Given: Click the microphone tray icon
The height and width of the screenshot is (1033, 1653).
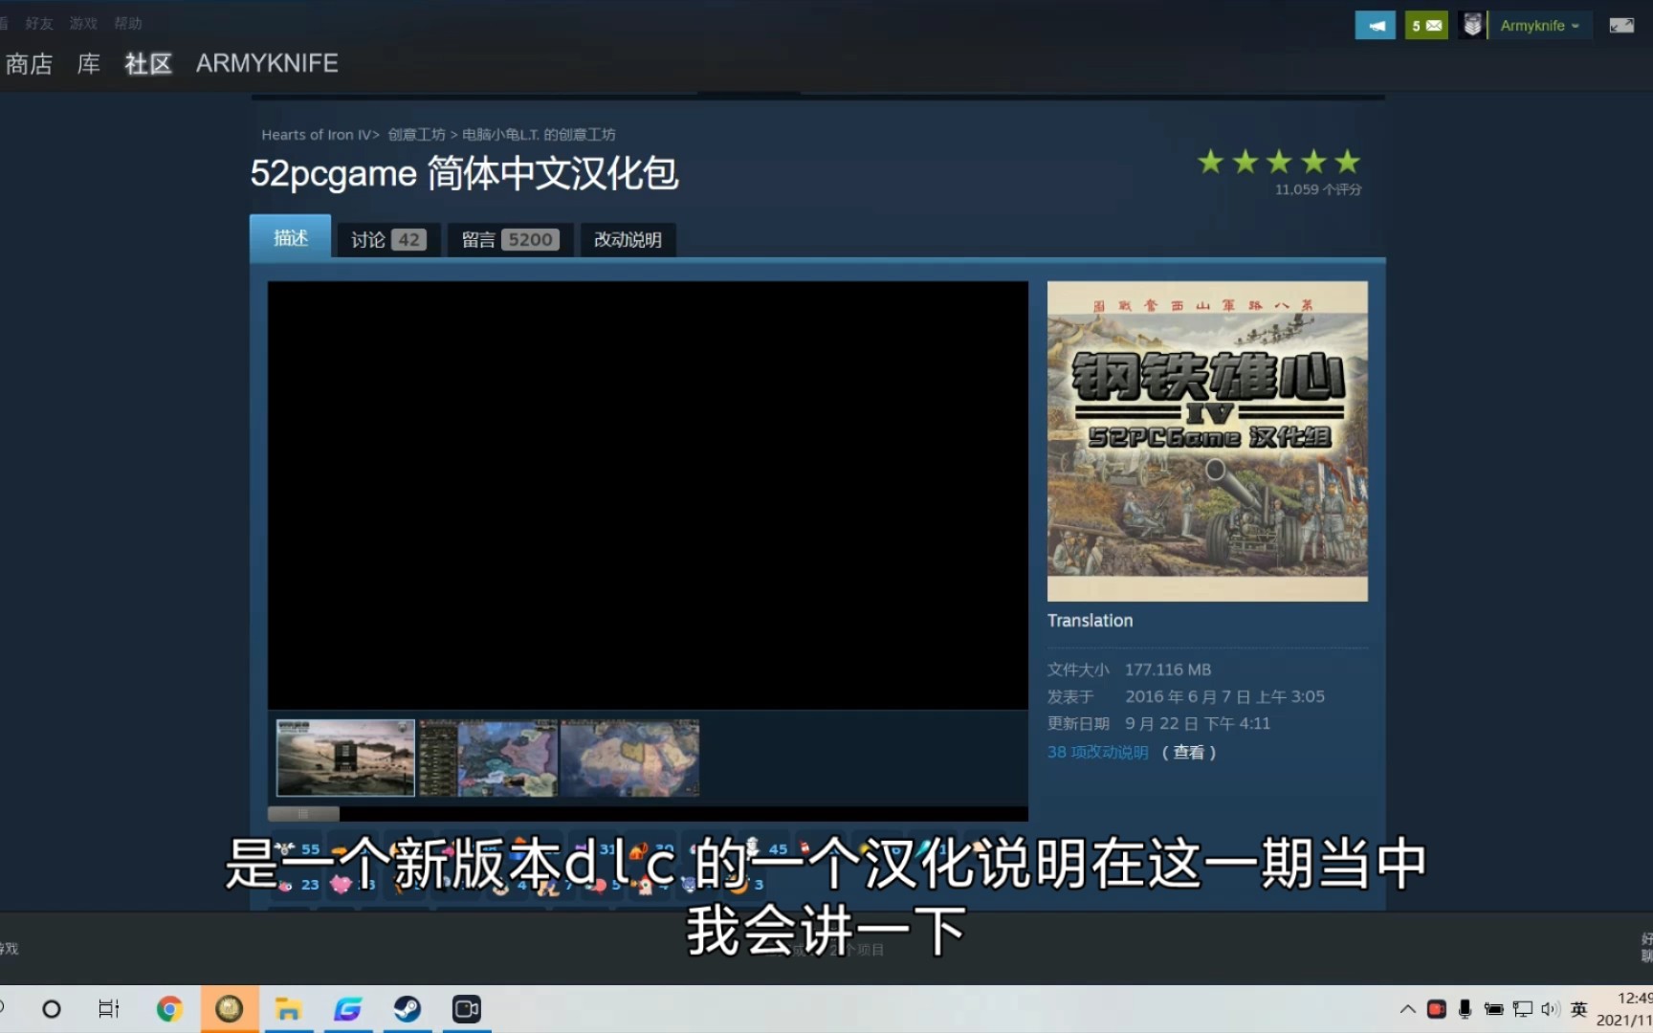Looking at the screenshot, I should pyautogui.click(x=1465, y=1009).
